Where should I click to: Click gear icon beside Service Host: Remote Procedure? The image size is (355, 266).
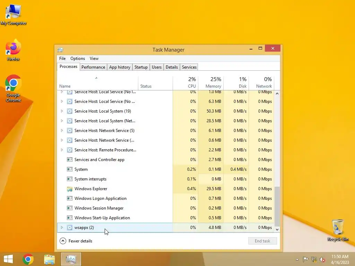pyautogui.click(x=70, y=150)
